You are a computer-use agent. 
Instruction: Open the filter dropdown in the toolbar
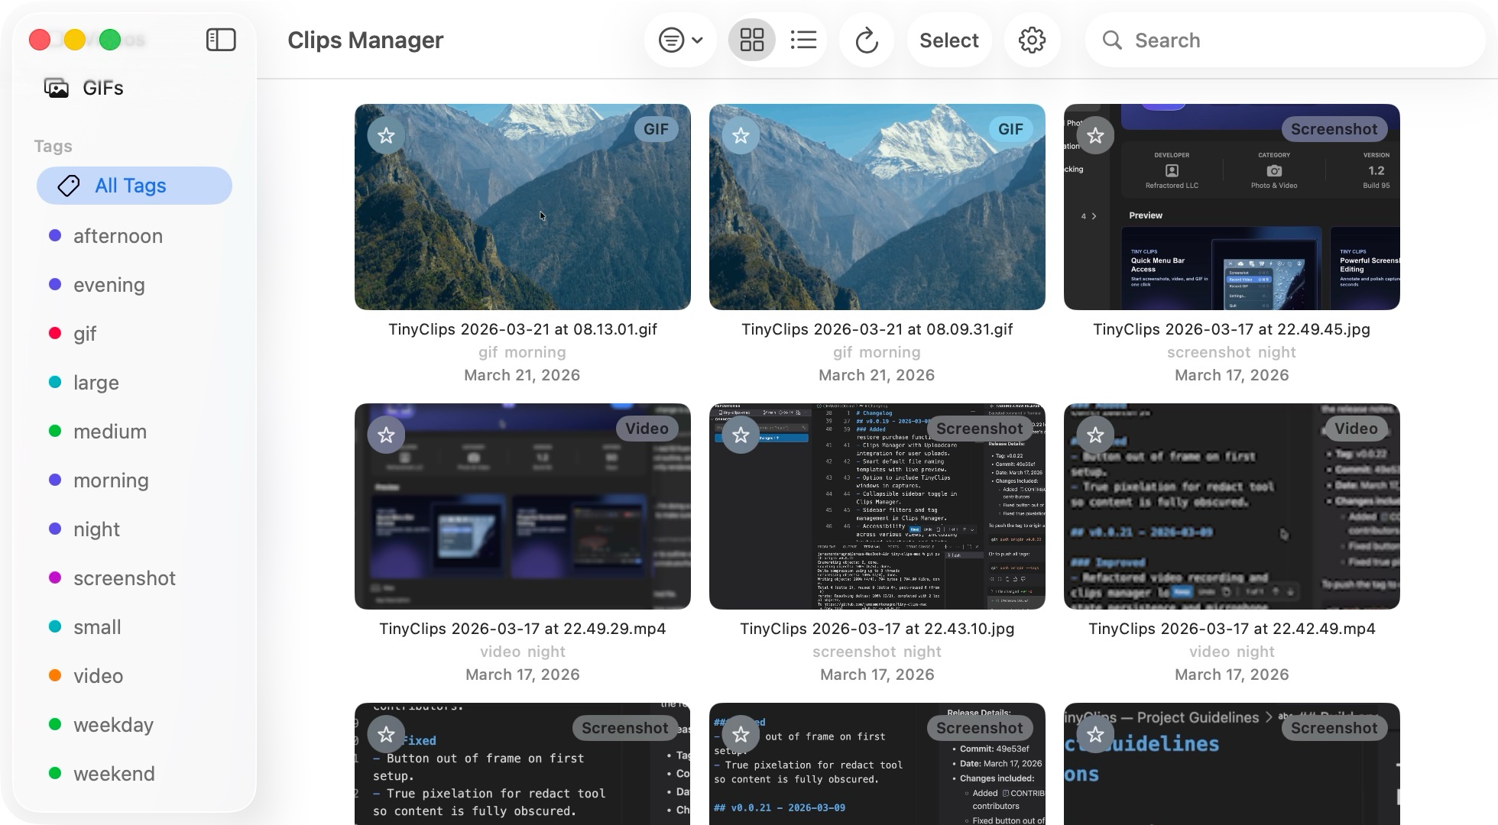(679, 40)
